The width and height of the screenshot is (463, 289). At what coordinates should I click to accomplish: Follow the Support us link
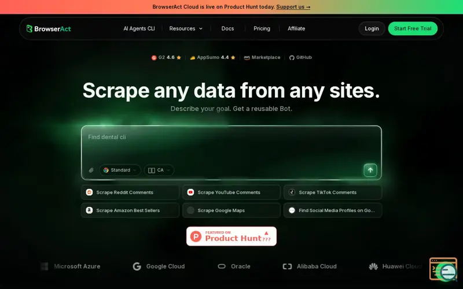point(293,7)
